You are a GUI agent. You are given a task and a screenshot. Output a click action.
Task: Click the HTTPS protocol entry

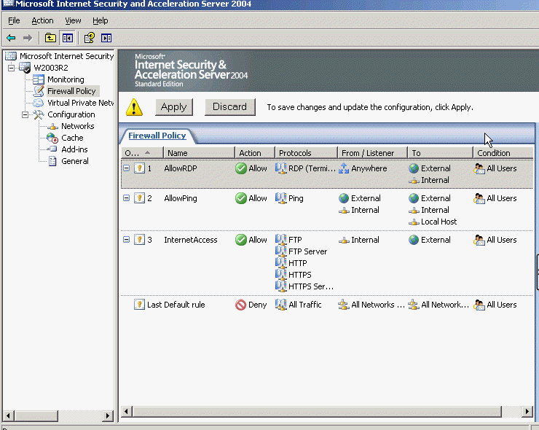(300, 275)
